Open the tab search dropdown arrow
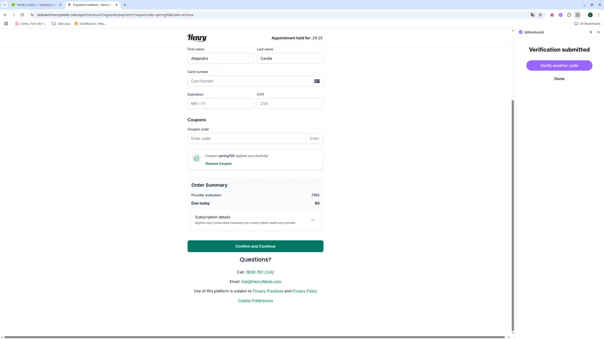Viewport: 604px width, 339px height. [4, 5]
